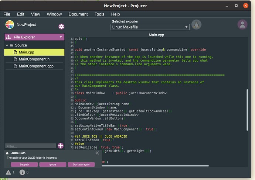Image resolution: width=255 pixels, height=180 pixels.
Task: Select Main.cpp in file tree
Action: pyautogui.click(x=34, y=52)
